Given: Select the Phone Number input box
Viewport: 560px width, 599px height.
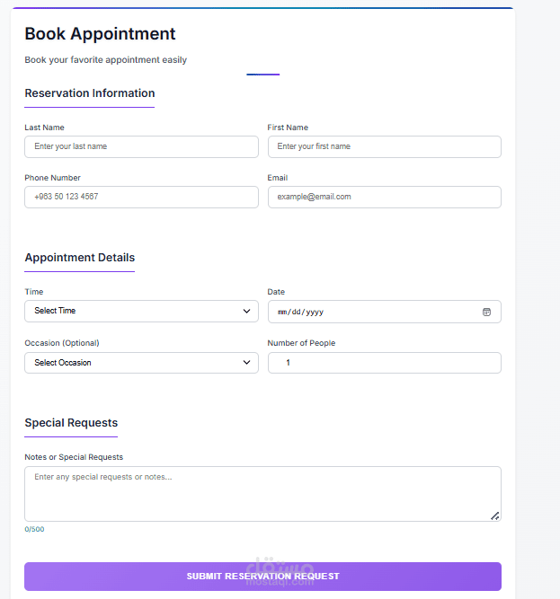Looking at the screenshot, I should (141, 197).
